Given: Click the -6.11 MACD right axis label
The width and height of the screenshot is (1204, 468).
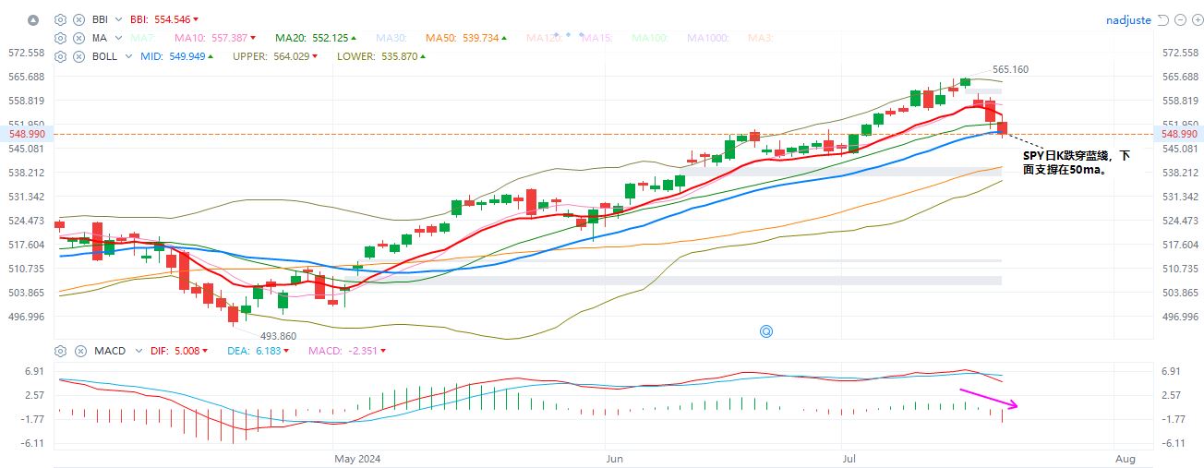Looking at the screenshot, I should click(x=1173, y=443).
